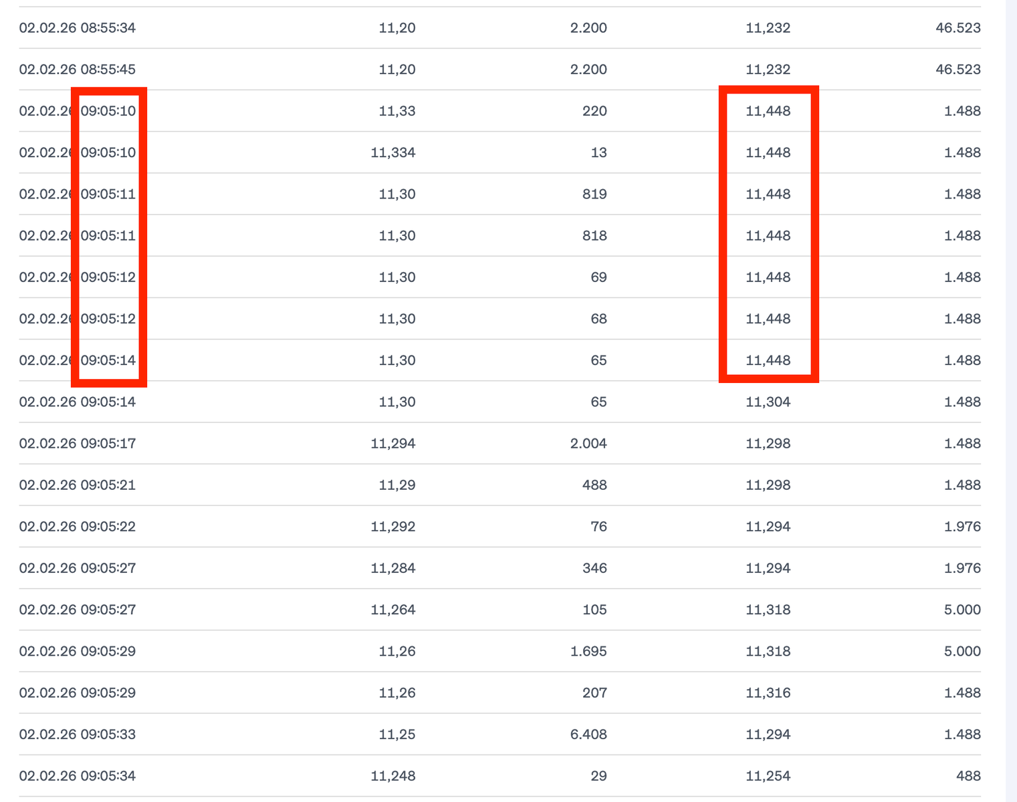Select the 09:05:21 timestamp cell
The image size is (1017, 802).
click(78, 485)
